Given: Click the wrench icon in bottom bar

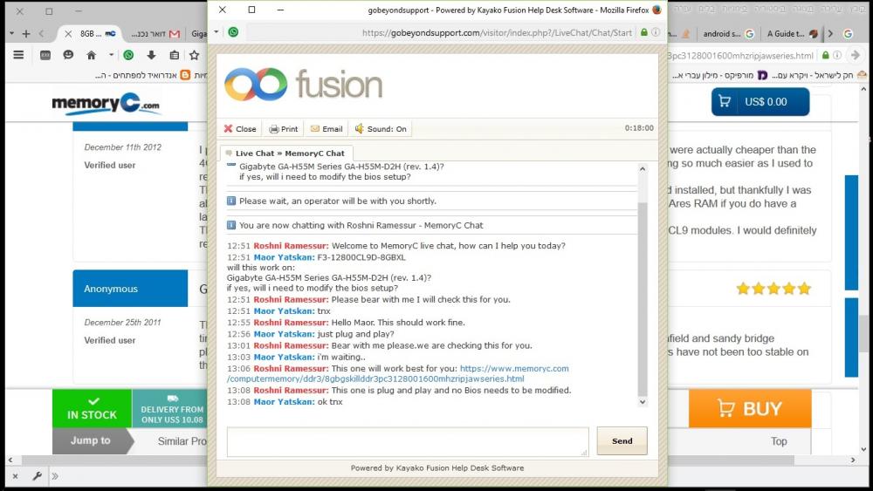Looking at the screenshot, I should (x=37, y=476).
